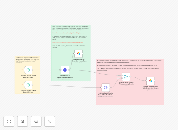This screenshot has height=130, width=178.
Task: Click the lightning trigger mark beside Evening Trigger
Action: tap(22, 85)
